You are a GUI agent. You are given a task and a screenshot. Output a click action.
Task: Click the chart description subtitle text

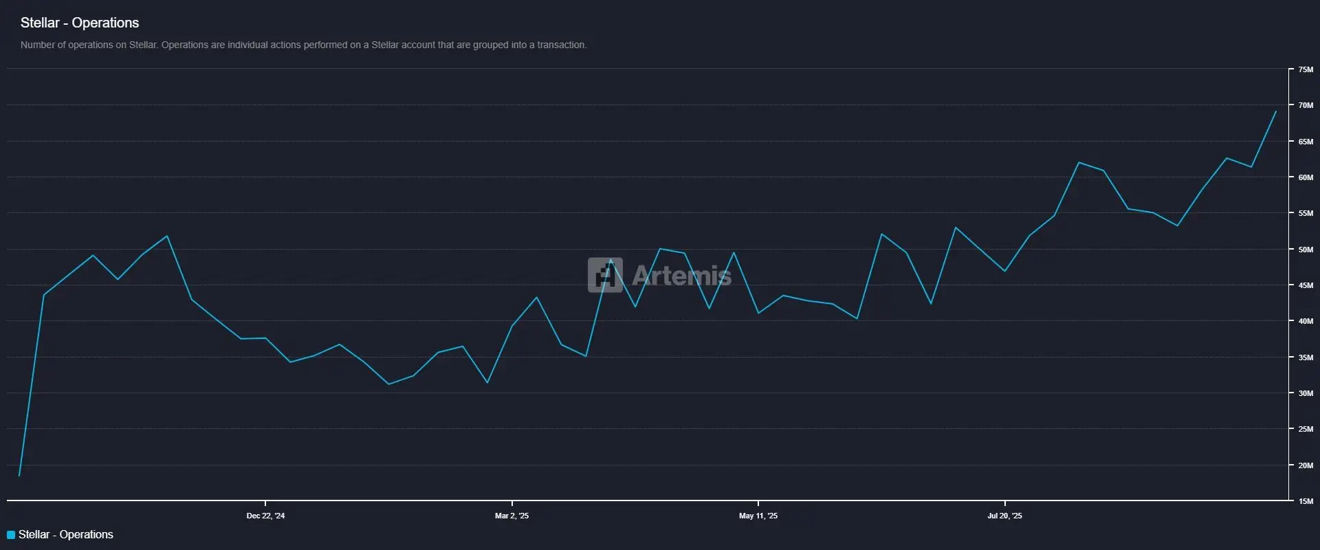tap(303, 45)
